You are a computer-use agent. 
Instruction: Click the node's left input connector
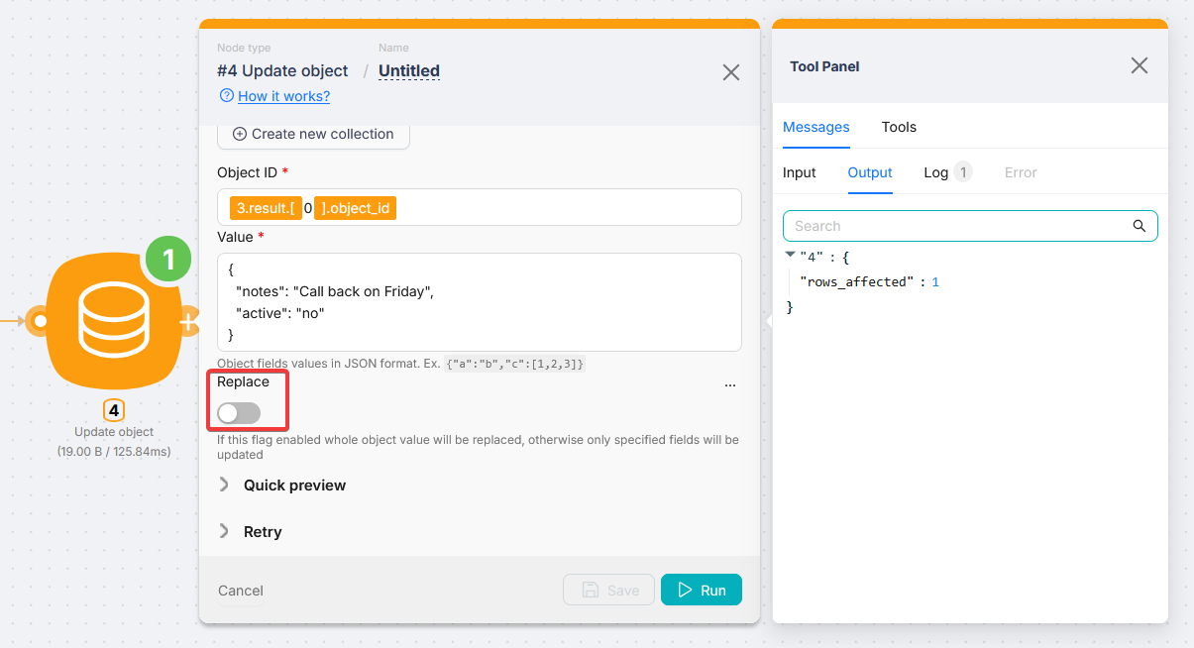(x=39, y=321)
